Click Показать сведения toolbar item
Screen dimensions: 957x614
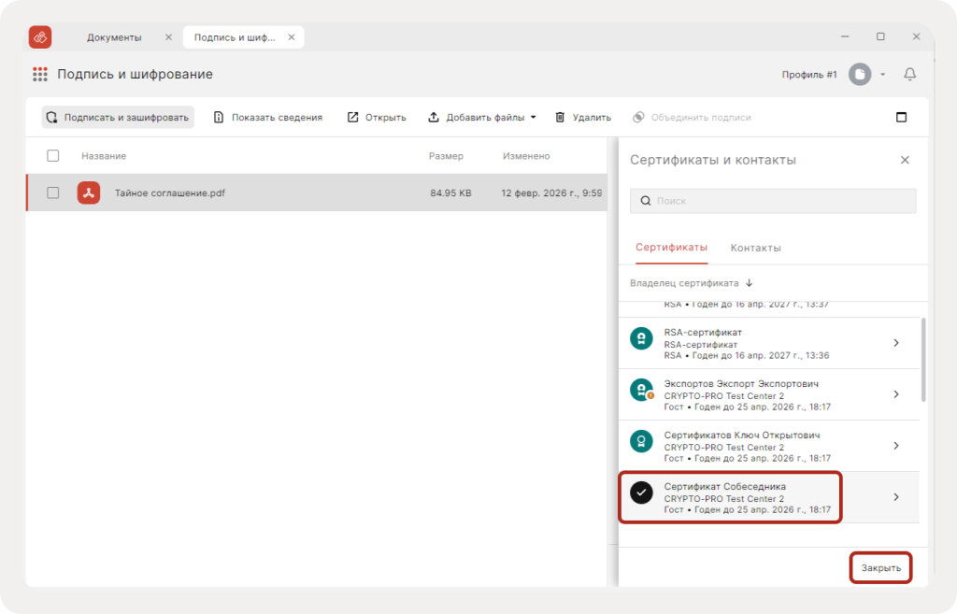click(268, 117)
